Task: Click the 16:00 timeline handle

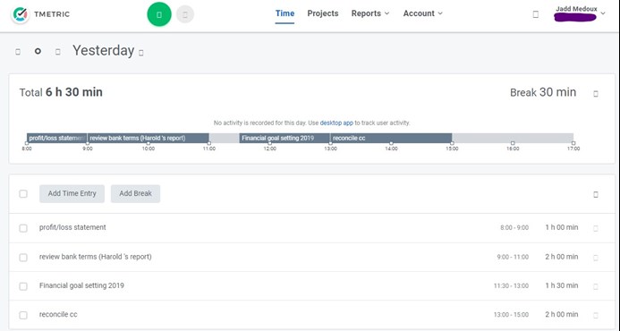Action: point(513,143)
